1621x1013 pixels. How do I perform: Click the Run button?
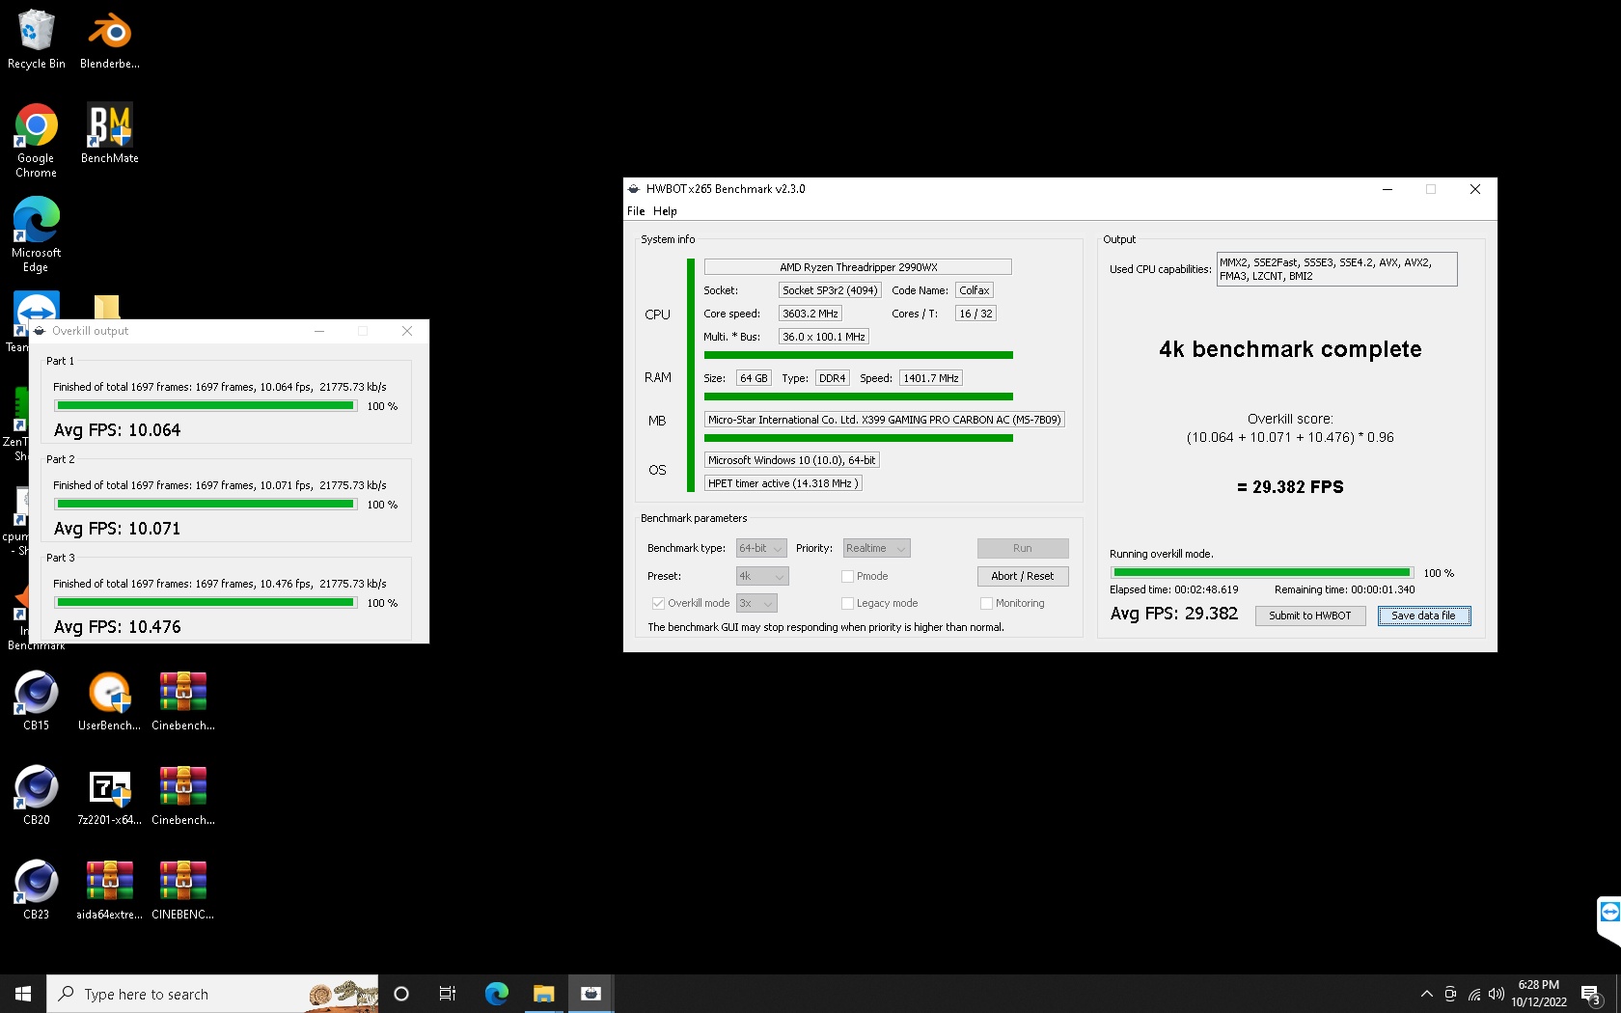(1023, 548)
